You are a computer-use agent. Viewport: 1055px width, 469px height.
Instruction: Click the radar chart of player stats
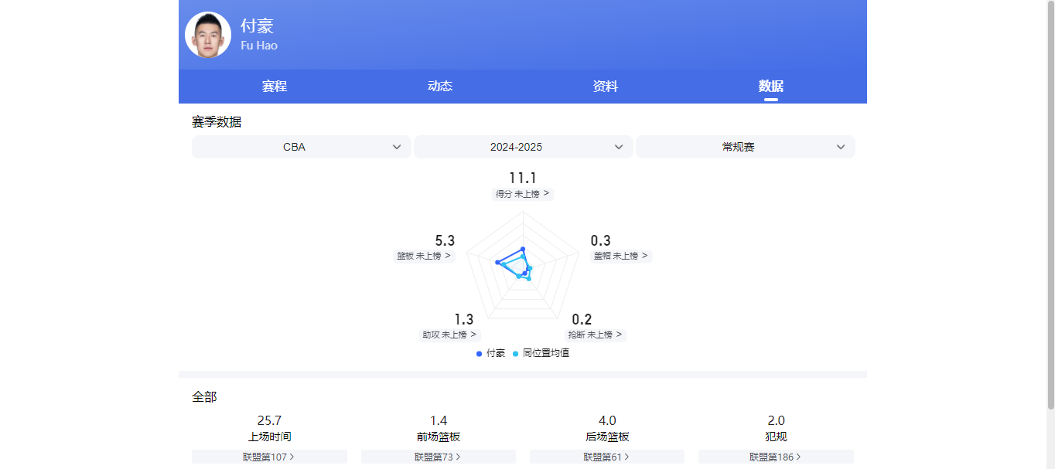(x=523, y=267)
